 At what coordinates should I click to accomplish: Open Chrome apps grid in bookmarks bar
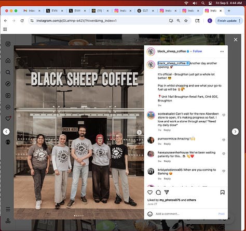(x=5, y=29)
